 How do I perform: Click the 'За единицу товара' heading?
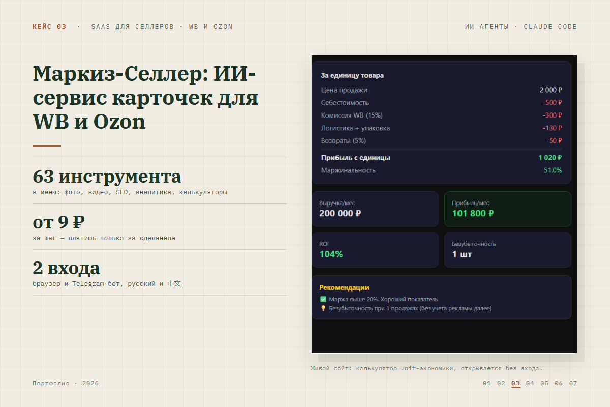click(352, 75)
